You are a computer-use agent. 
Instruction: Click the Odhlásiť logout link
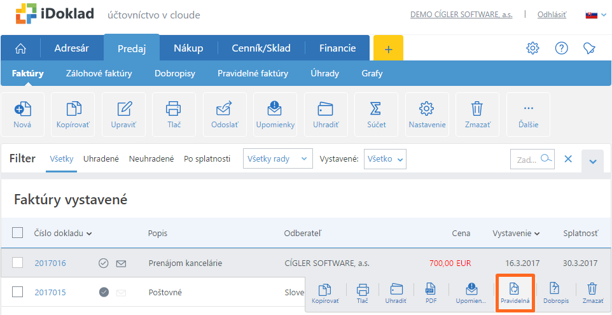coord(552,14)
